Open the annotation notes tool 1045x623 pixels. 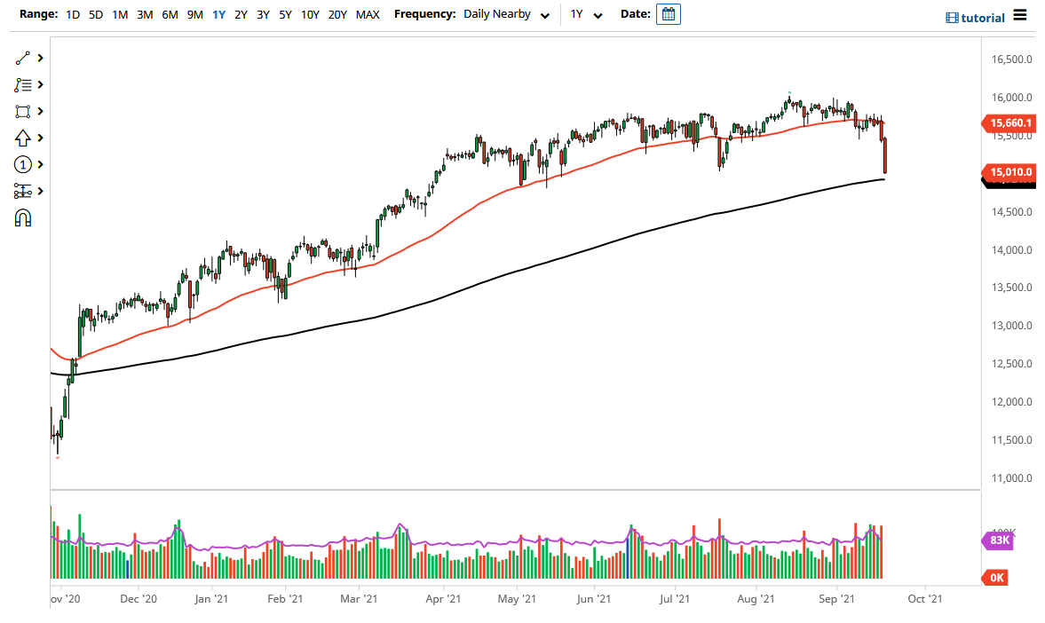click(23, 84)
